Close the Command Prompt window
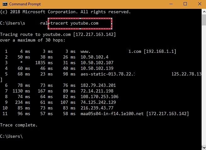This screenshot has width=206, height=150. coord(199,4)
